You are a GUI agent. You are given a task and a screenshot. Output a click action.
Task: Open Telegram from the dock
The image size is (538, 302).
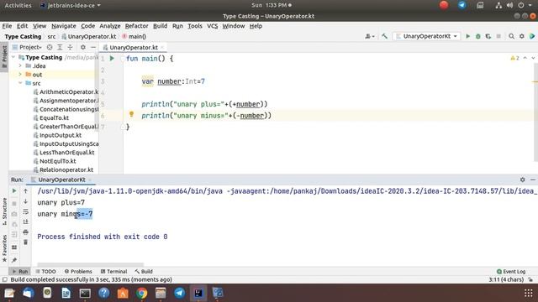pos(179,293)
